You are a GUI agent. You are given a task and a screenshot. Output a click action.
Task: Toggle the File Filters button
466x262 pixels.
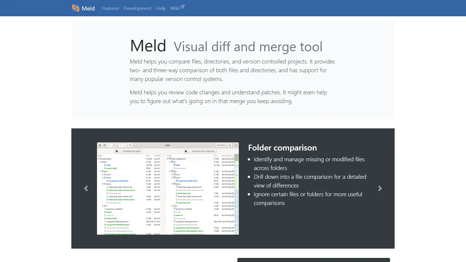(221, 145)
